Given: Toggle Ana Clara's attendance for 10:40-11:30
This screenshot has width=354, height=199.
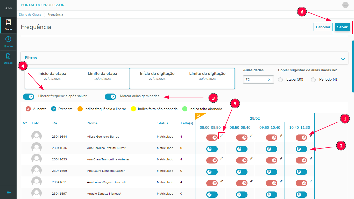Looking at the screenshot, I should pyautogui.click(x=301, y=160).
